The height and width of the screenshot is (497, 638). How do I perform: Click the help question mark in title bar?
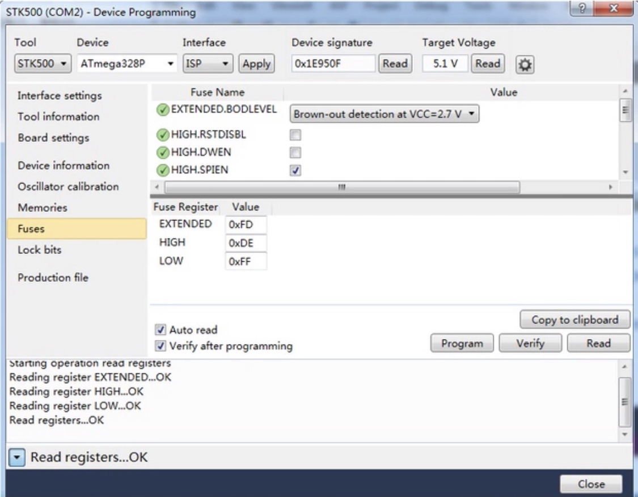point(582,8)
